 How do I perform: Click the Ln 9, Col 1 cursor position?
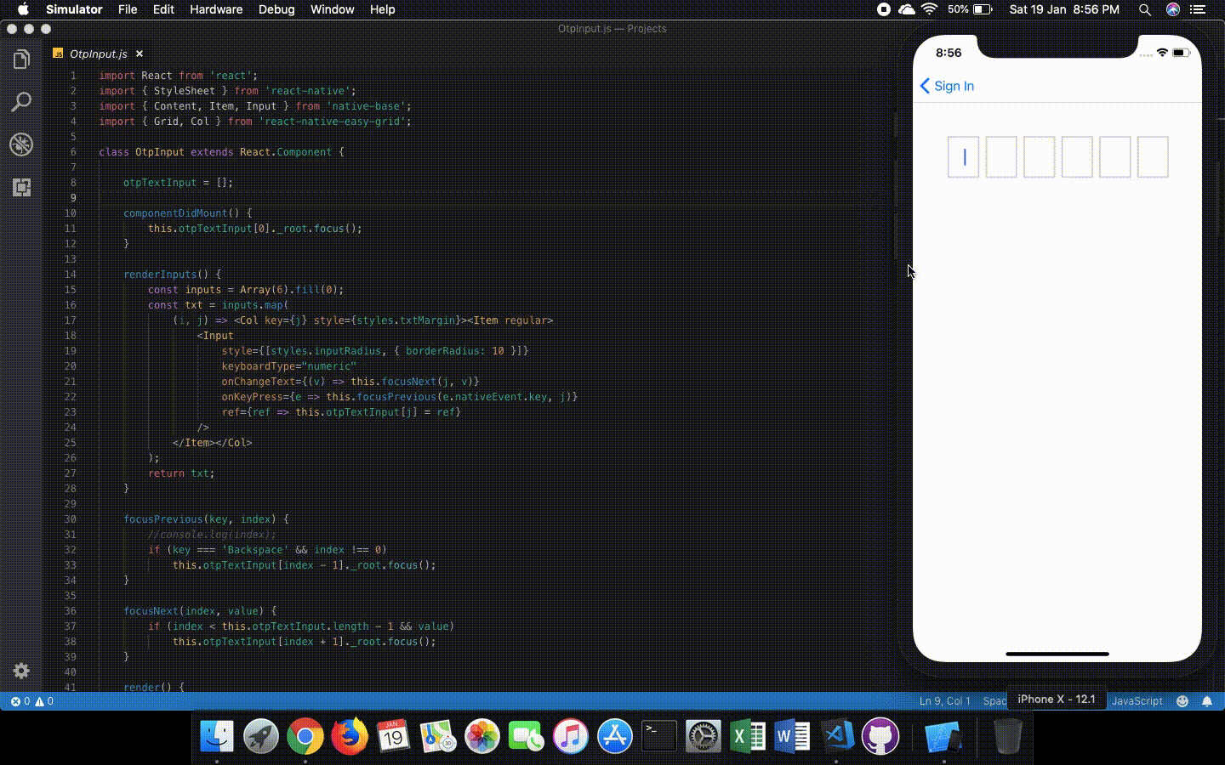(944, 701)
